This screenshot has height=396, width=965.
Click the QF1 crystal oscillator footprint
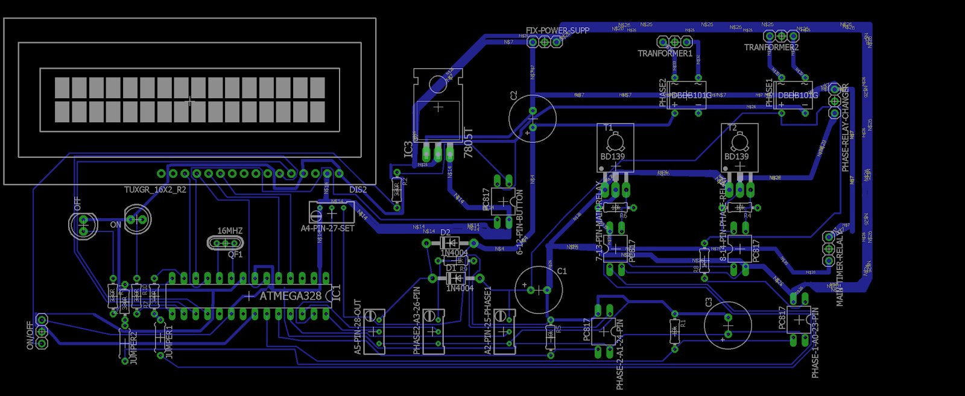225,243
